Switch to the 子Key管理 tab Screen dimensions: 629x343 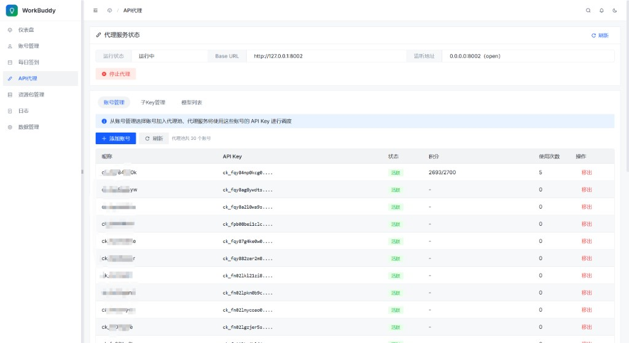(x=153, y=102)
